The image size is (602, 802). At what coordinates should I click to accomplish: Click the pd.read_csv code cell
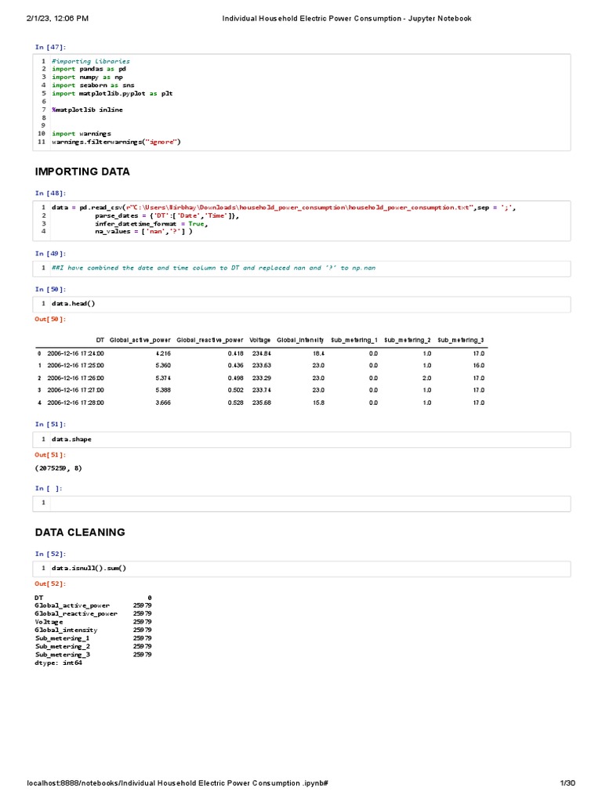[310, 219]
